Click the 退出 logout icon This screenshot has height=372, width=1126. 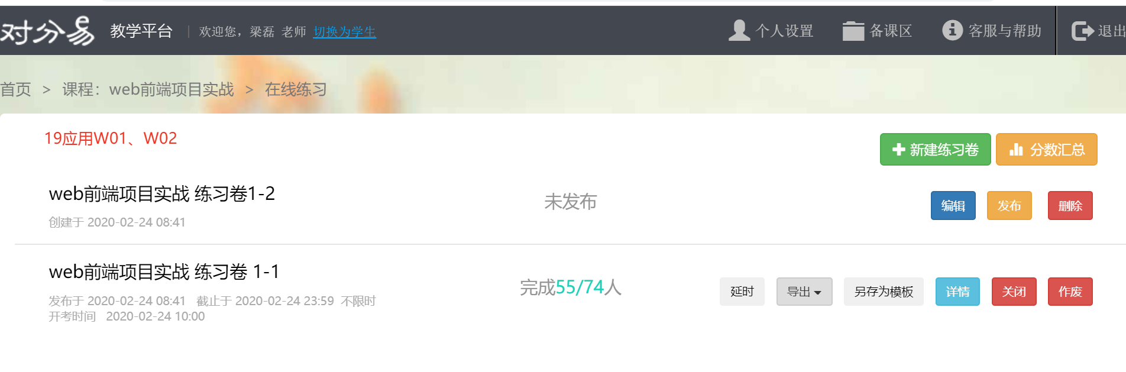[x=1082, y=31]
